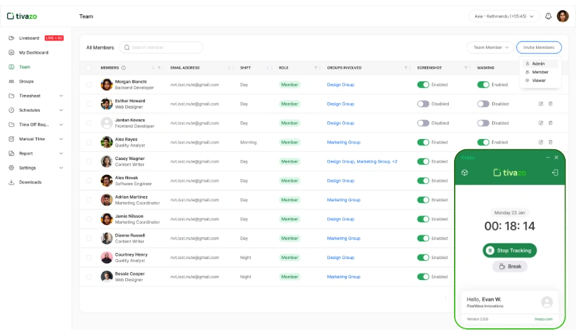Open Bessie Cooper's Marketing Group link
Image resolution: width=576 pixels, height=335 pixels.
(344, 277)
